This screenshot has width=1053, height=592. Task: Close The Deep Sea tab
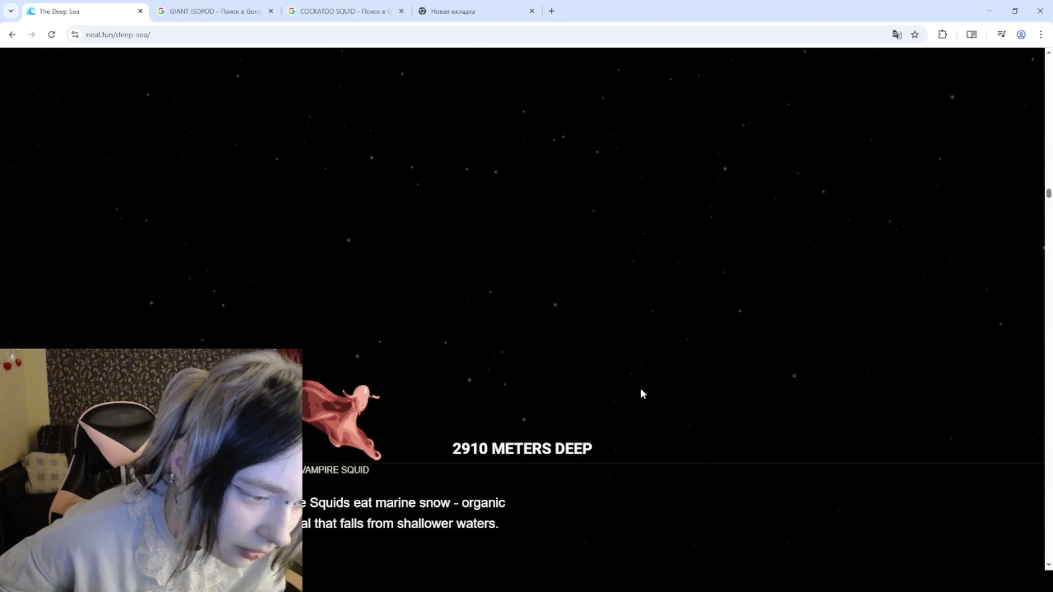[x=140, y=11]
